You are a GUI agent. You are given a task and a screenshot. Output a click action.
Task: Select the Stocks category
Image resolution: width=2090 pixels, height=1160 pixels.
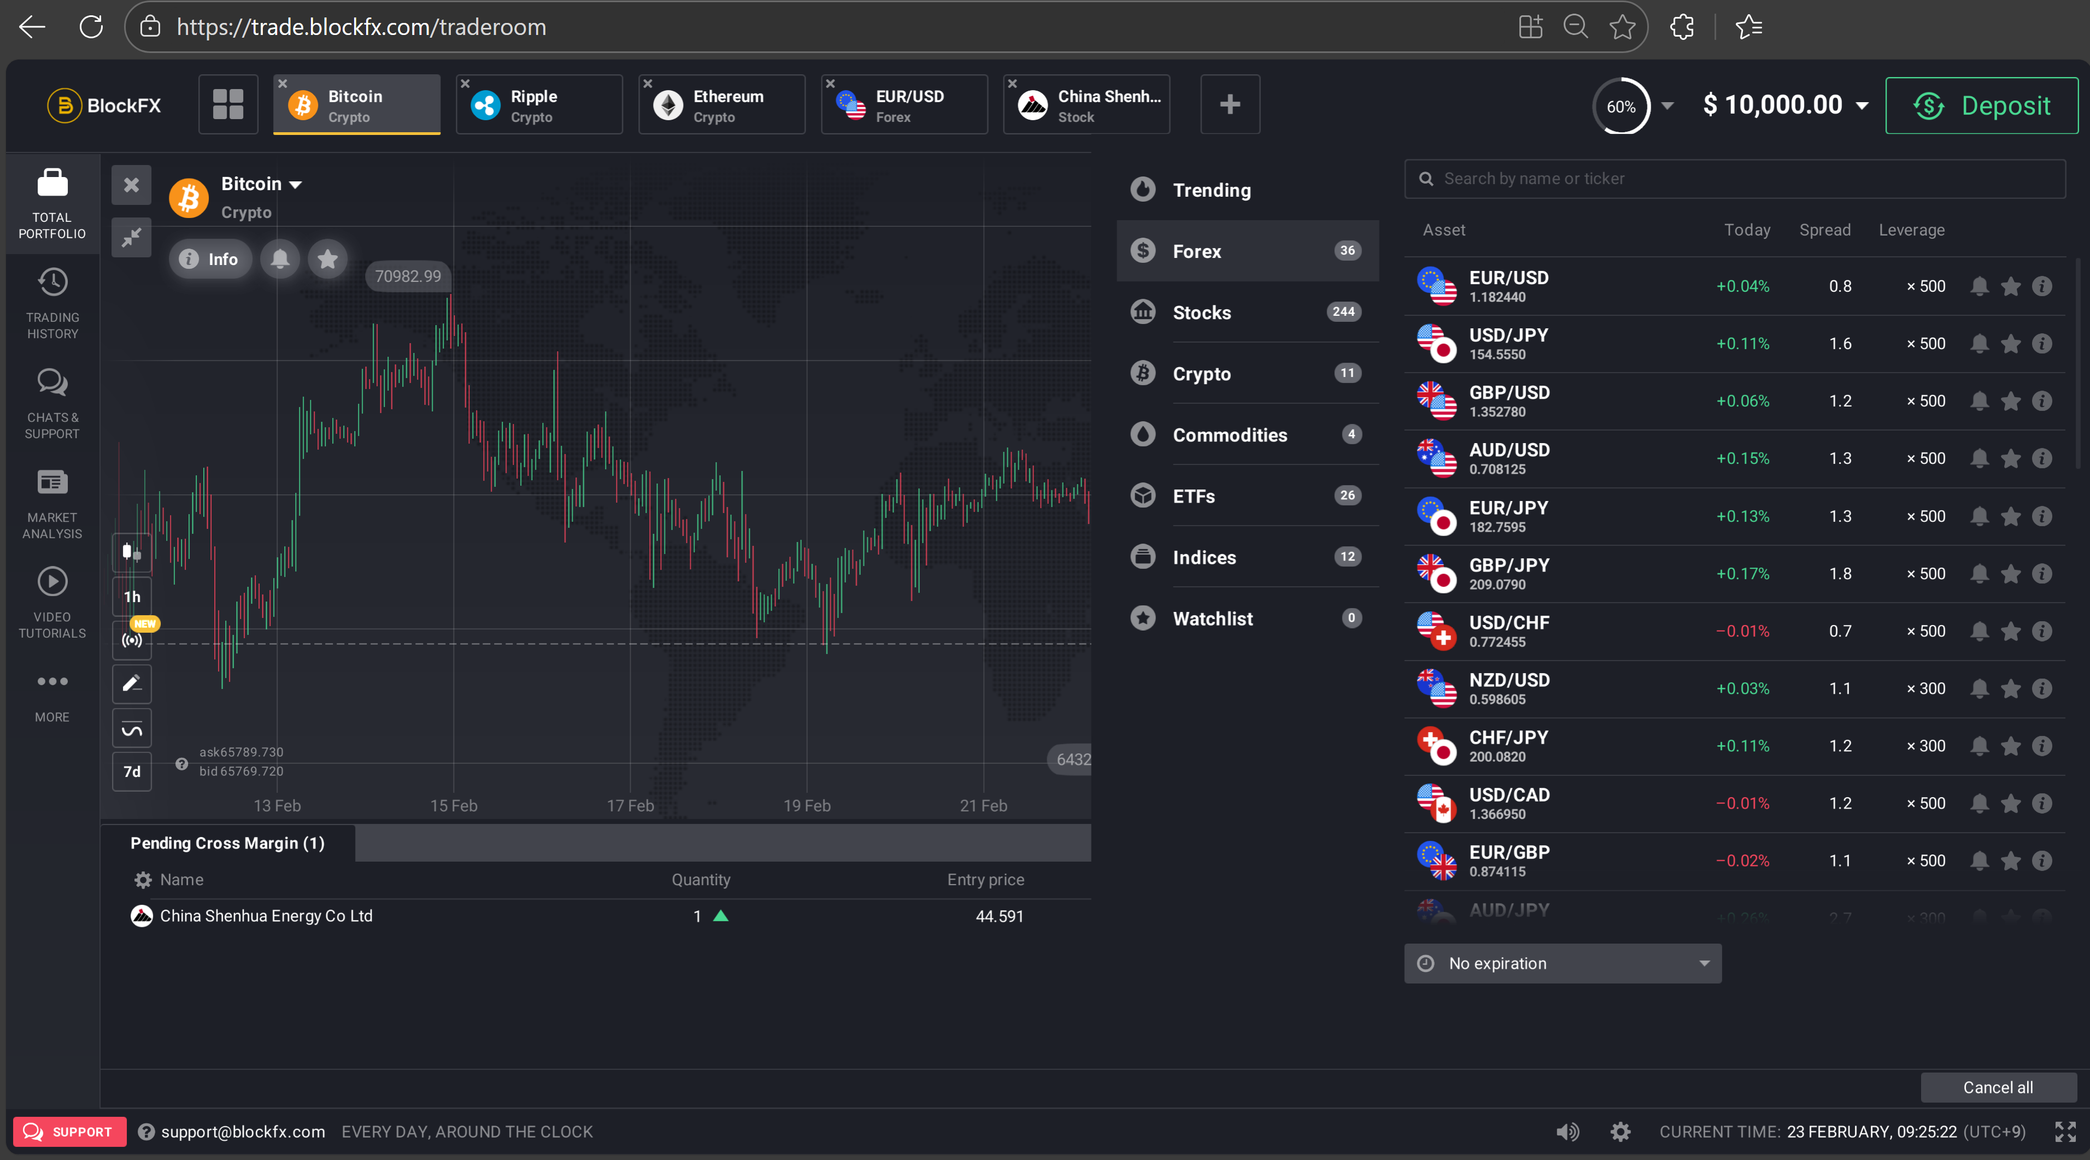1248,313
